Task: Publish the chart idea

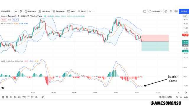Action: pos(184,11)
